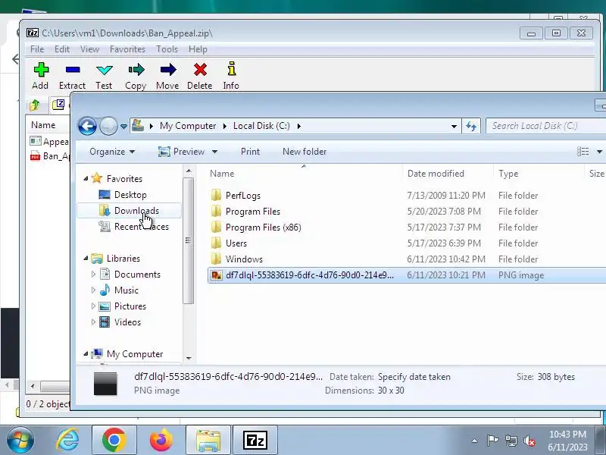
Task: Switch to 7-Zip taskbar button
Action: point(255,441)
